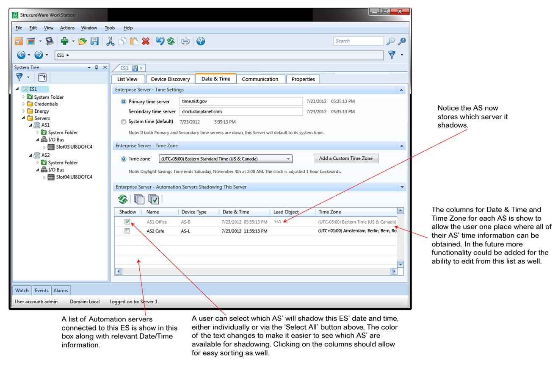Click the control panel monitor icon
The image size is (558, 366).
(50, 41)
